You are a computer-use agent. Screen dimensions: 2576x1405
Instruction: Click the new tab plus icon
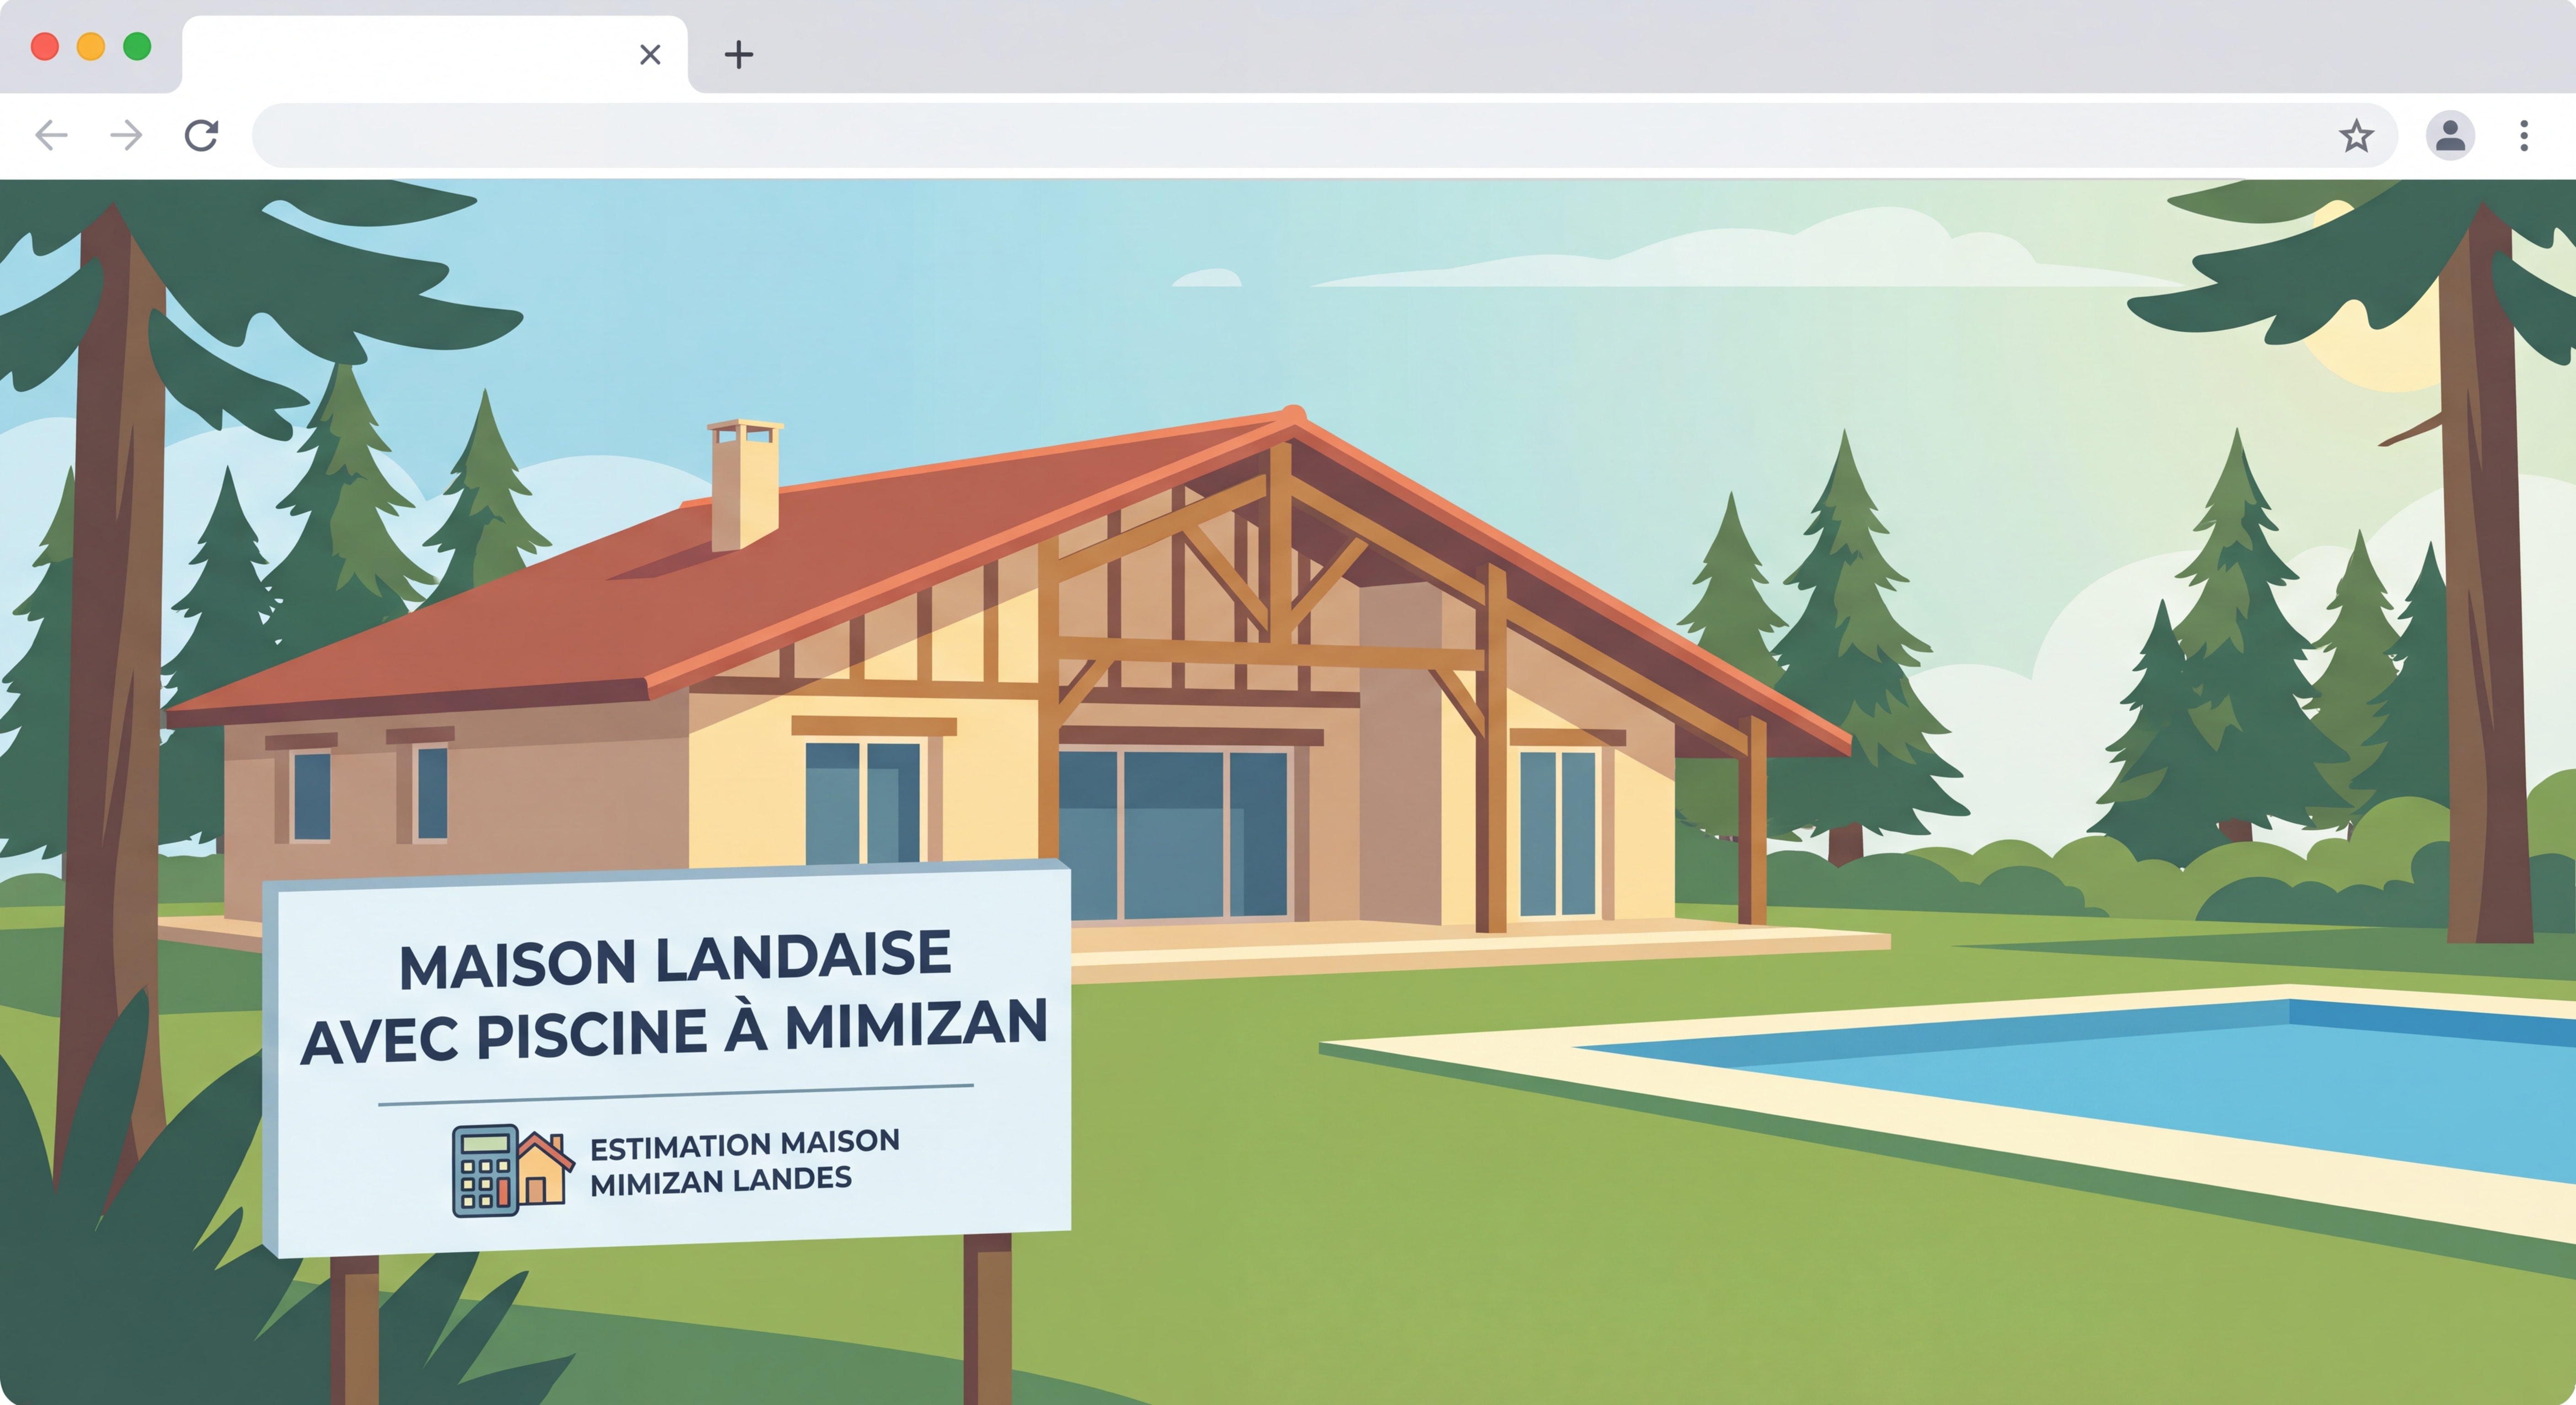pos(738,55)
